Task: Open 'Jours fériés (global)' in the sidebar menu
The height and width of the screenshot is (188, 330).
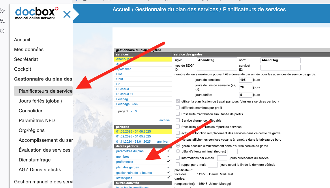Action: pos(40,101)
